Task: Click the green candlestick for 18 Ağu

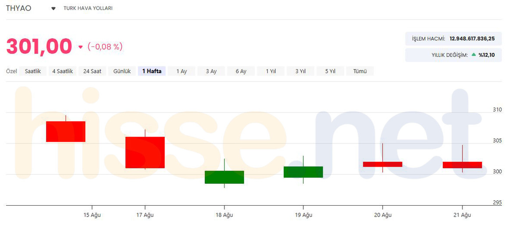Action: coord(224,177)
